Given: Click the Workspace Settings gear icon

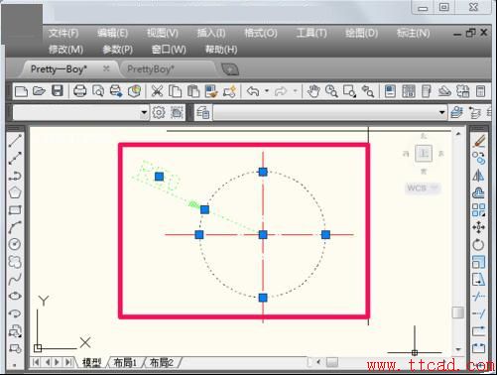Looking at the screenshot, I should point(159,113).
